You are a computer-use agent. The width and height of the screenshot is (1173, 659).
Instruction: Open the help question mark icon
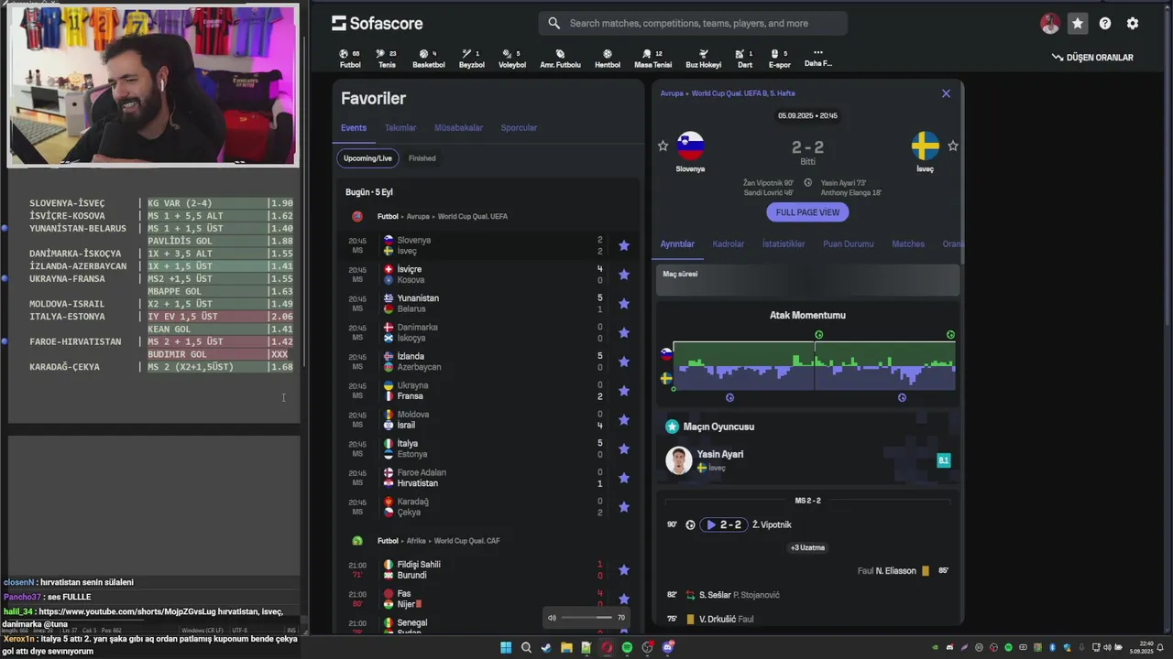coord(1105,24)
